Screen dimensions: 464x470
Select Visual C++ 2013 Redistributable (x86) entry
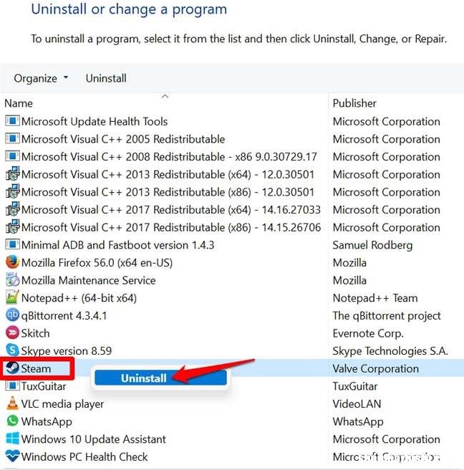click(x=168, y=192)
